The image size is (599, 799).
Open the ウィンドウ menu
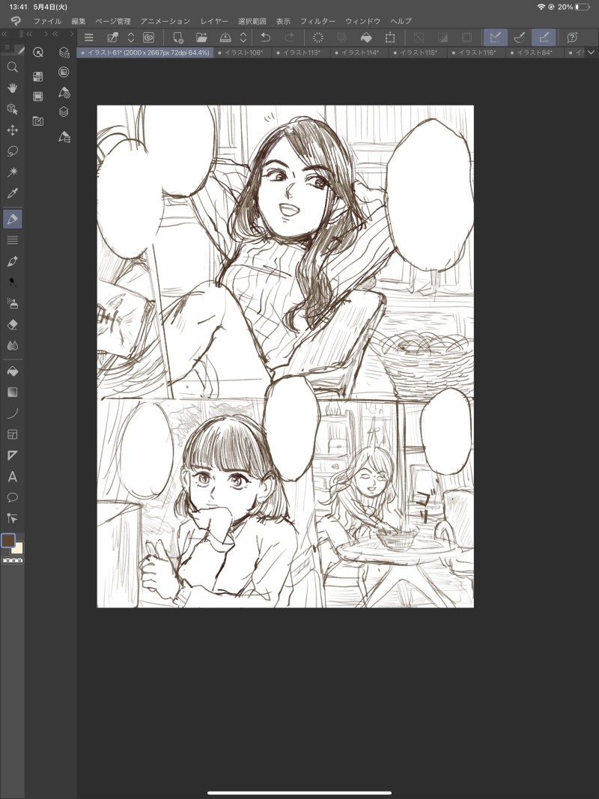(362, 21)
